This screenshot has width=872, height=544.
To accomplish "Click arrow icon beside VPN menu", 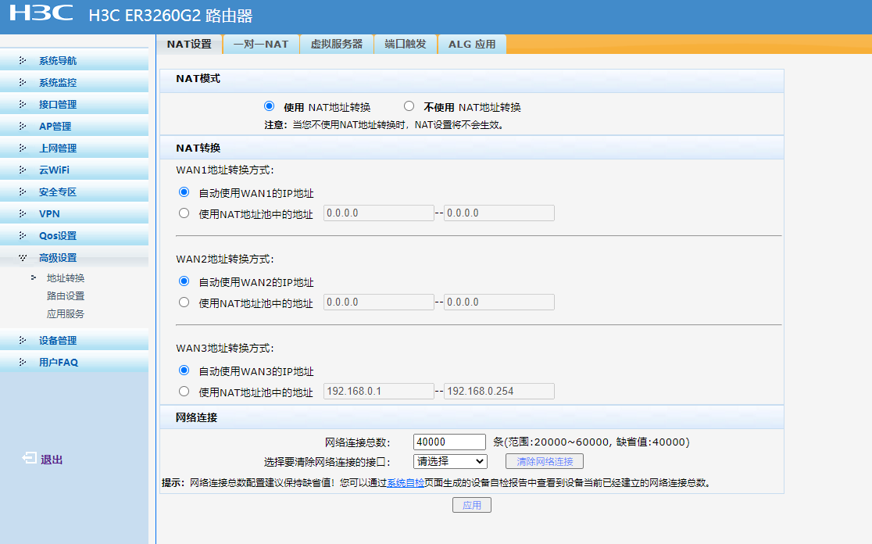I will coord(23,214).
